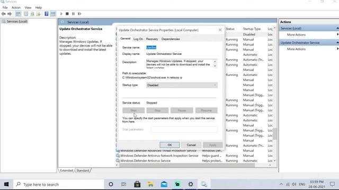Click the services list vertical scrollbar thumb
Viewport: 339px width, 190px height.
[x=275, y=134]
